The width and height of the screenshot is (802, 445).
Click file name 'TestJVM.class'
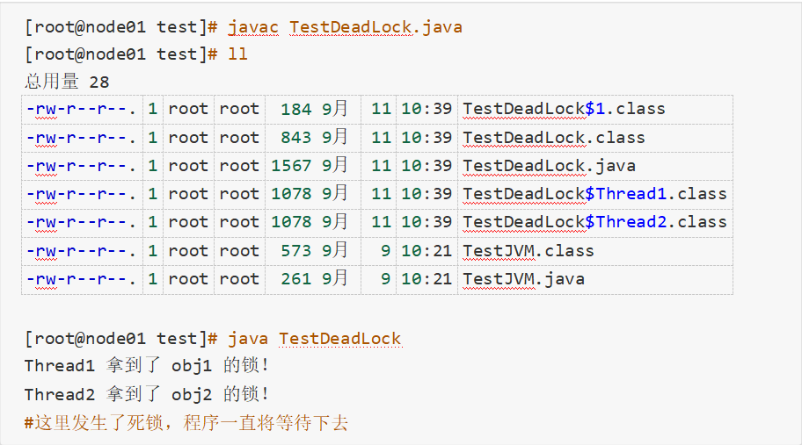click(x=529, y=251)
